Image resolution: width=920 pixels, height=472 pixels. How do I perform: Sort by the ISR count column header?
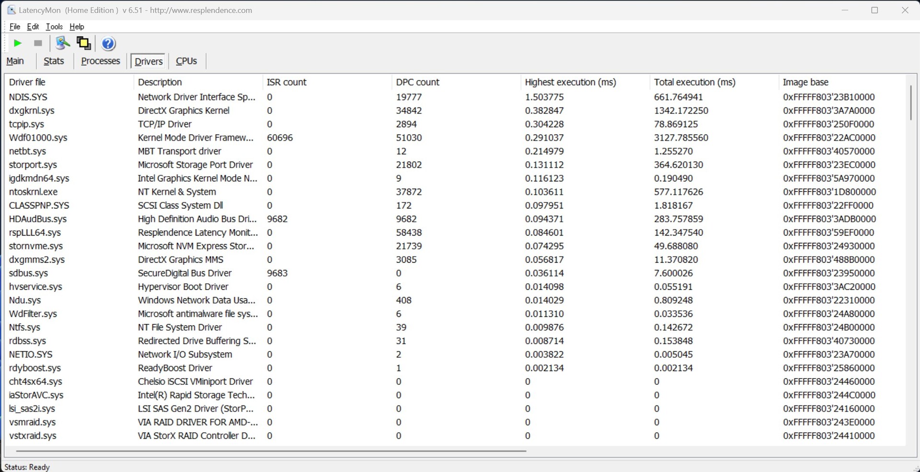pos(327,82)
